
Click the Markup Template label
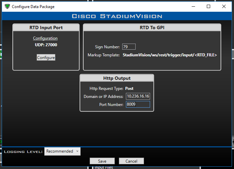coord(103,55)
